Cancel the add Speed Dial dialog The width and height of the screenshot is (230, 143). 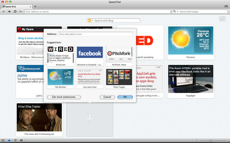pyautogui.click(x=107, y=97)
